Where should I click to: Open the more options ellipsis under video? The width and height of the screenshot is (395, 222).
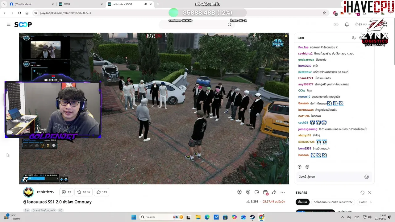coord(283,192)
